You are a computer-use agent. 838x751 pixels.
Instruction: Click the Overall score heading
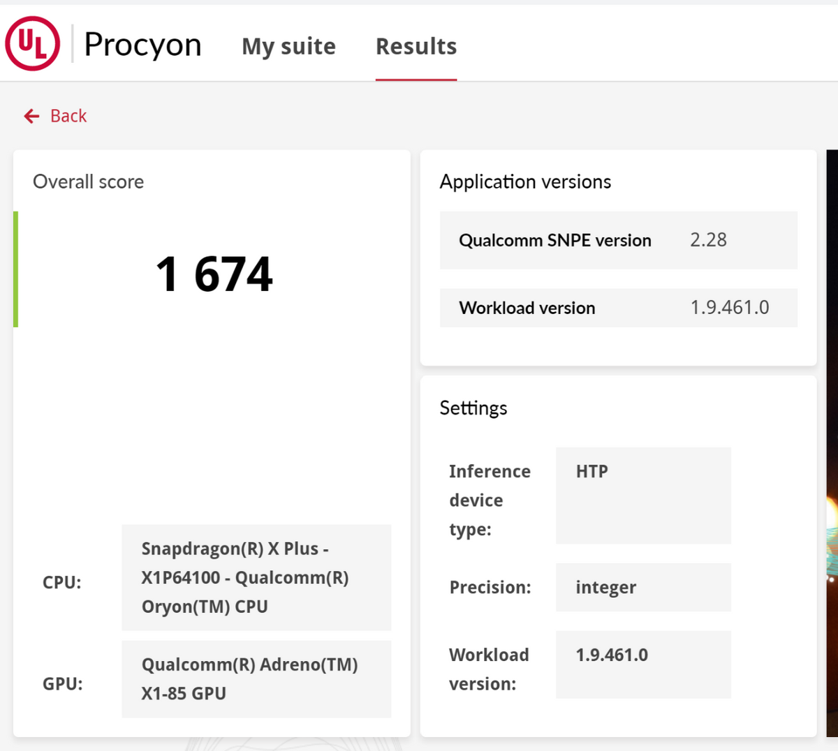click(x=89, y=181)
